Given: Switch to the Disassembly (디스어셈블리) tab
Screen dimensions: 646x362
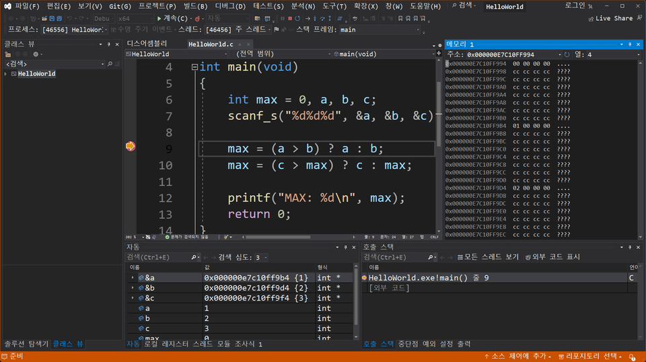Looking at the screenshot, I should (x=147, y=44).
